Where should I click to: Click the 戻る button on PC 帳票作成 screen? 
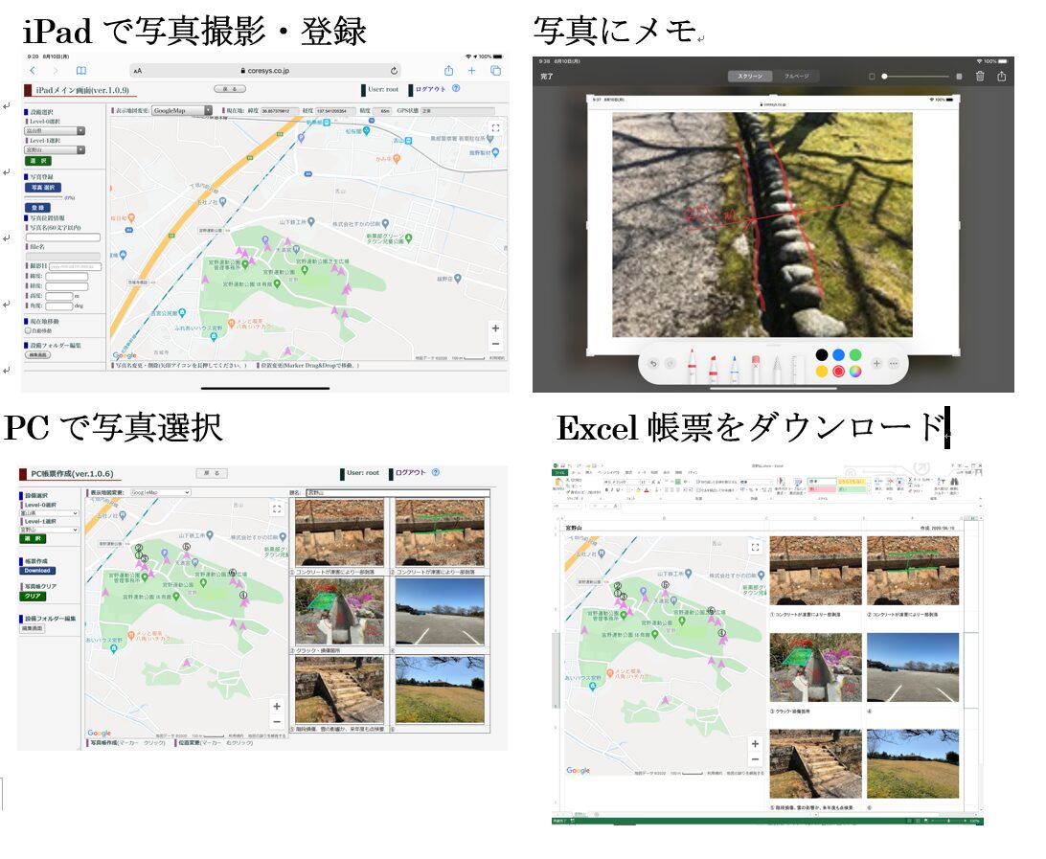coord(212,473)
